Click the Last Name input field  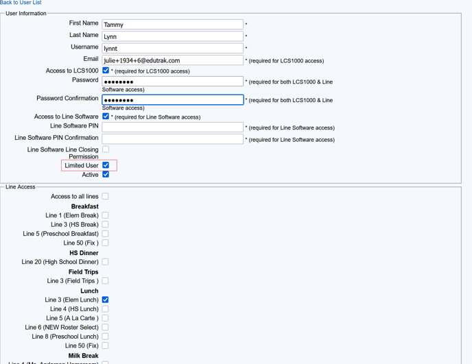point(172,36)
